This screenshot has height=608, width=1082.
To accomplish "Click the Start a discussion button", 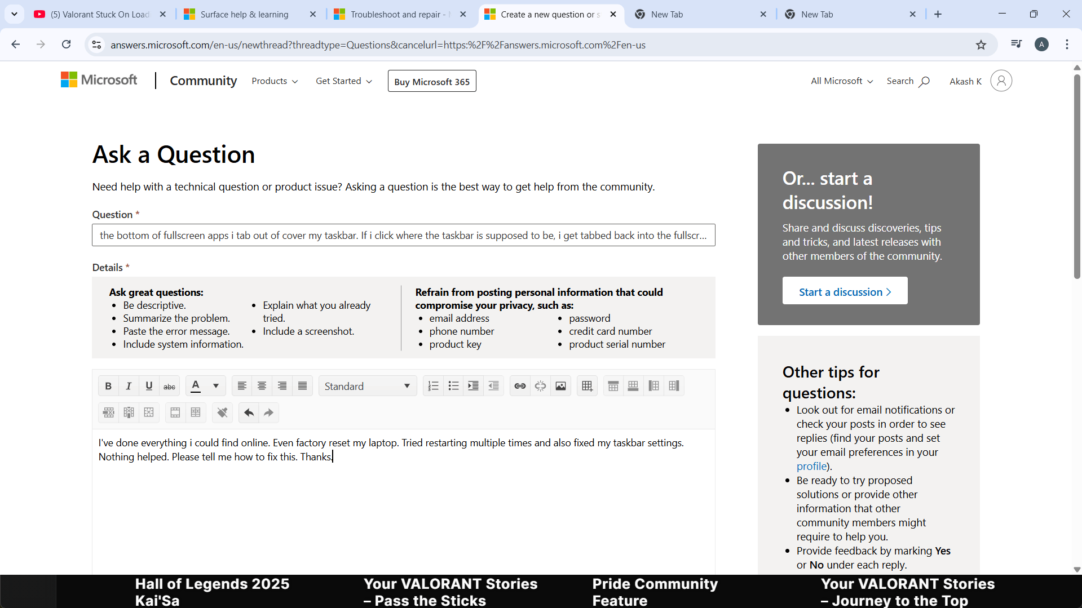I will coord(844,291).
